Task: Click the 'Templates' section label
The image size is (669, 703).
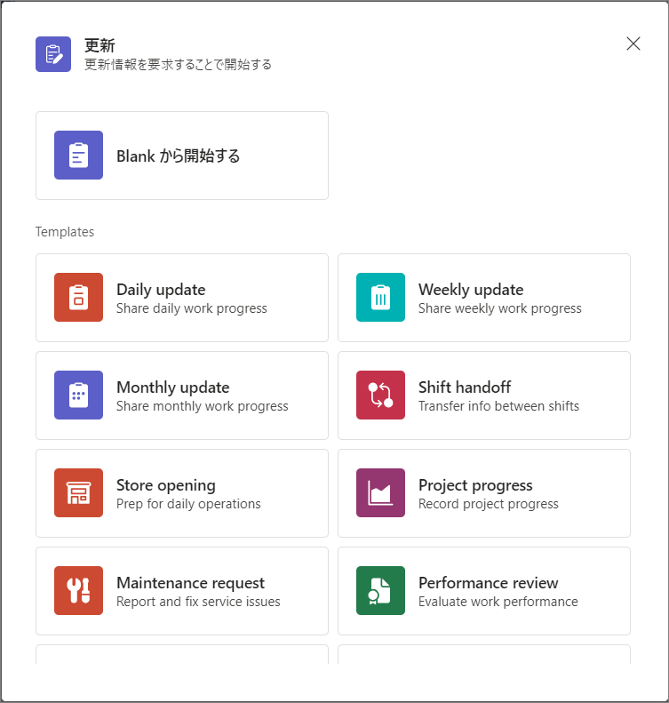Action: (x=65, y=232)
